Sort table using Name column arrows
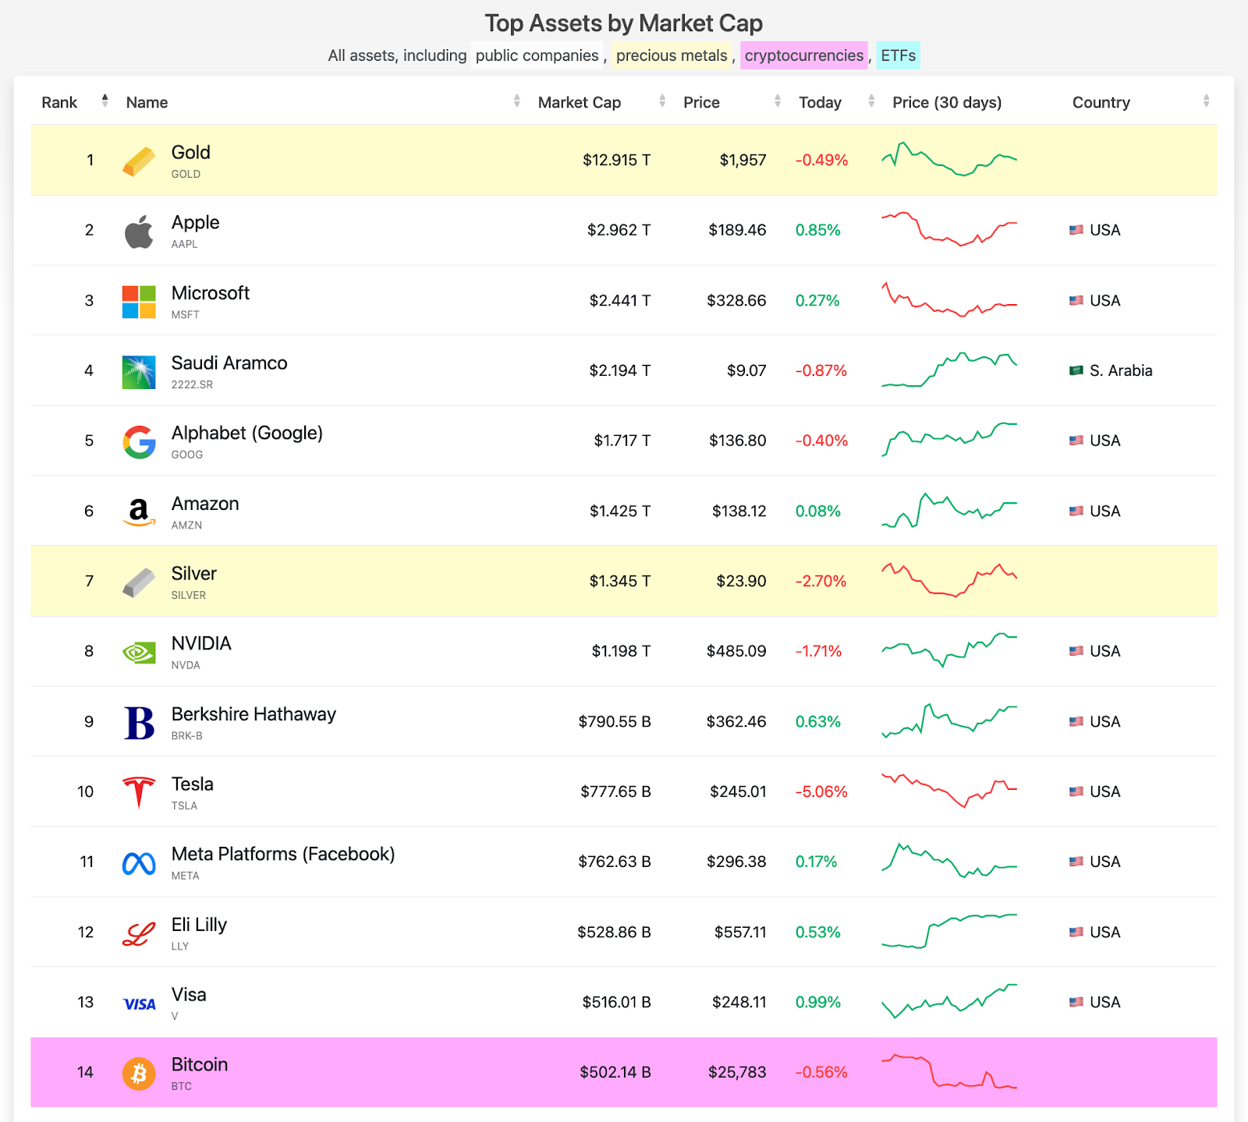 click(x=516, y=101)
